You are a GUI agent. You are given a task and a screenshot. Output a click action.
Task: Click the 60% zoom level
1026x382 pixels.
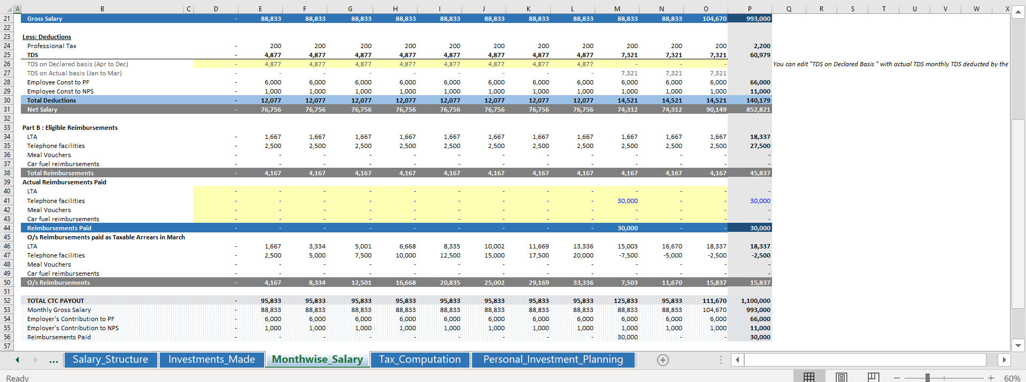pos(1012,378)
